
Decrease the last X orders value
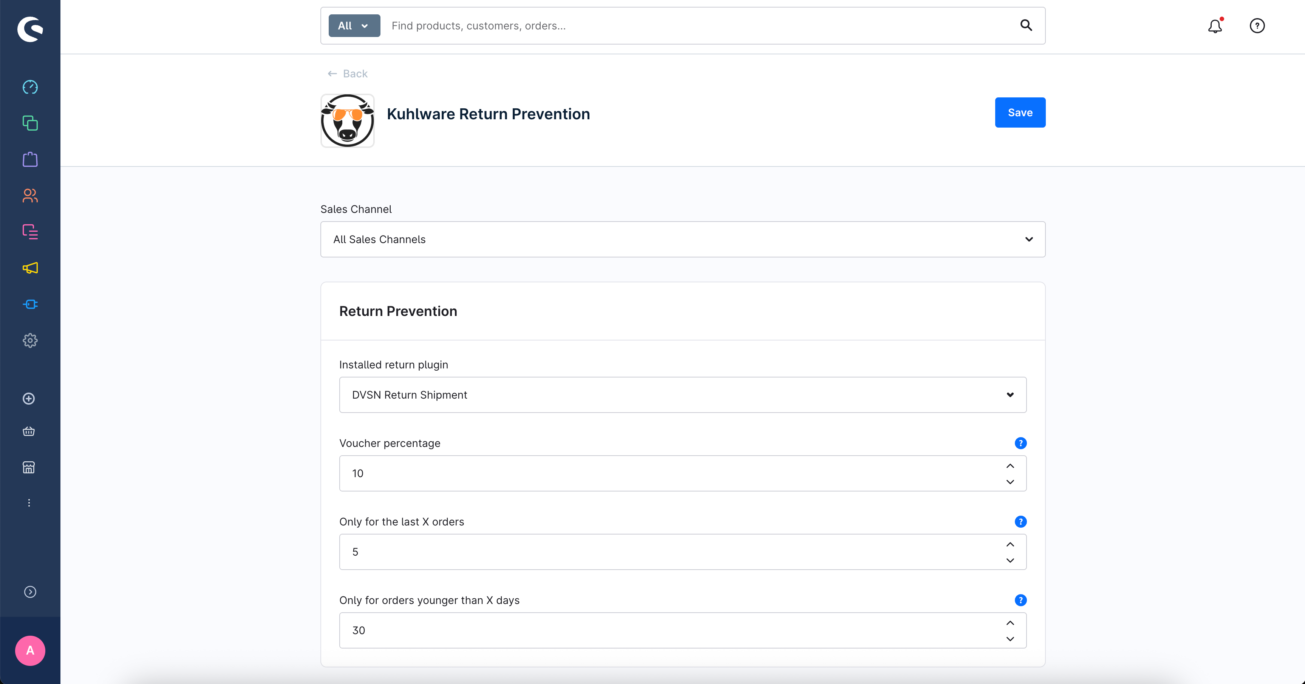[x=1010, y=561]
